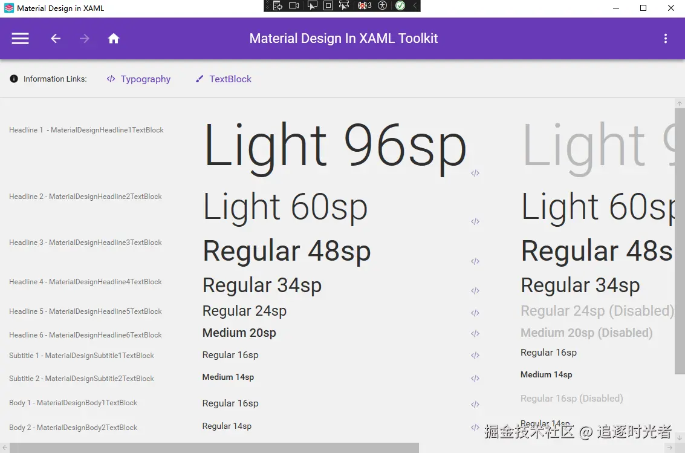This screenshot has height=453, width=685.
Task: Click the green Hot Reload checkmark
Action: click(400, 5)
